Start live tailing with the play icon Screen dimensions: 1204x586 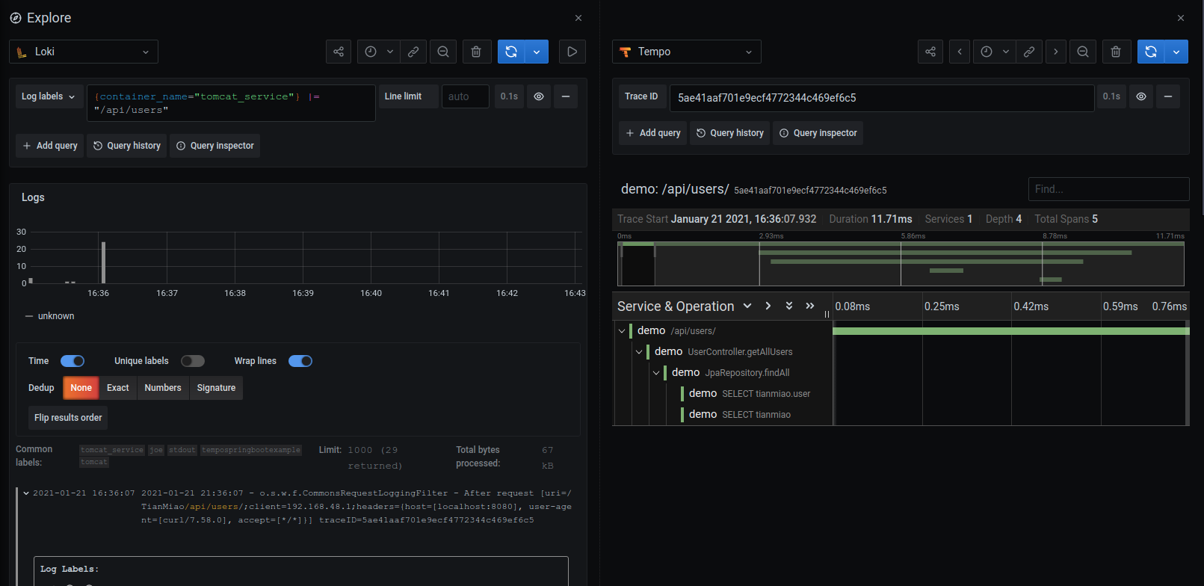(x=572, y=52)
